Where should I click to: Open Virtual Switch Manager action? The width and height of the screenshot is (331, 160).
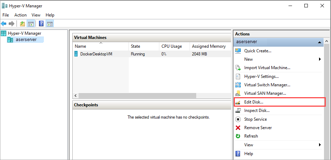tap(267, 85)
